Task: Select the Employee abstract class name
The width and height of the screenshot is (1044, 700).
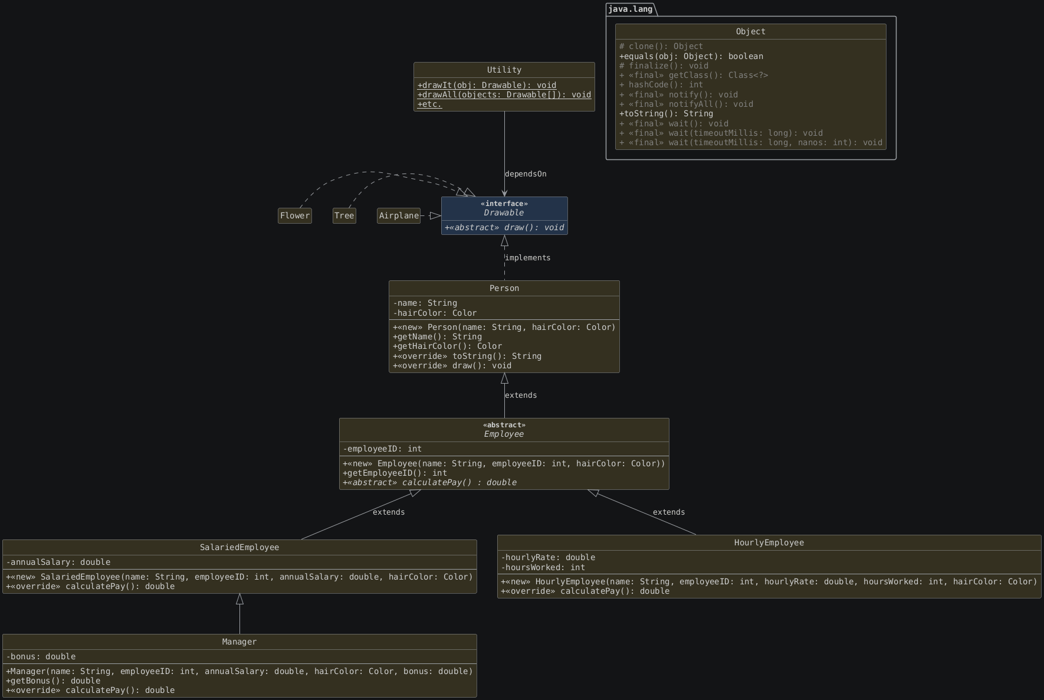Action: (504, 434)
